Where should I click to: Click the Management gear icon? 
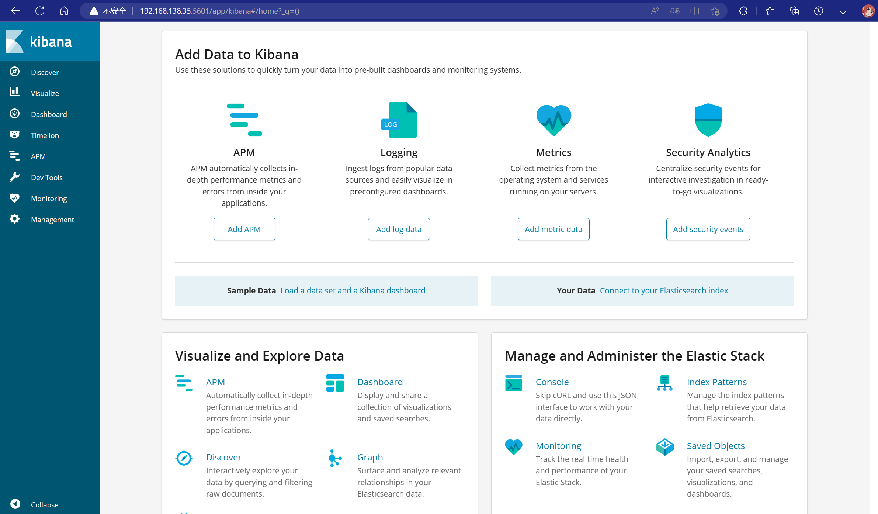[x=15, y=219]
